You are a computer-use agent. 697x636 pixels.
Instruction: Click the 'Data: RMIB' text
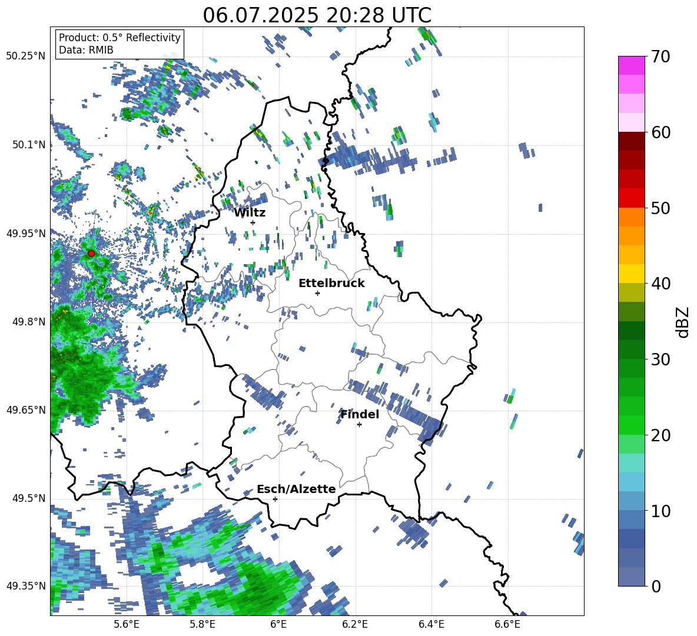tap(86, 50)
